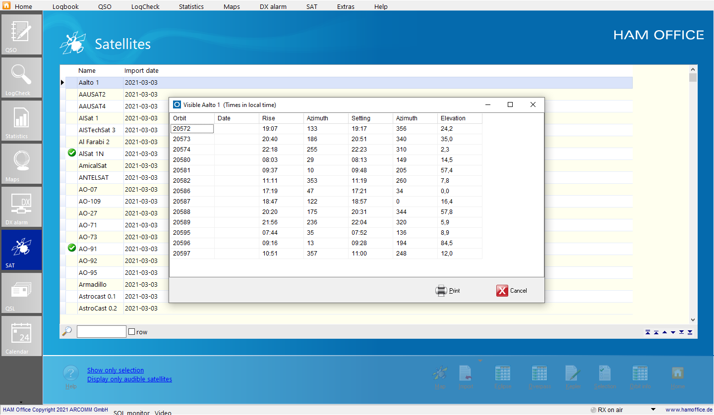Click the printer icon in the dialog

[x=441, y=291]
